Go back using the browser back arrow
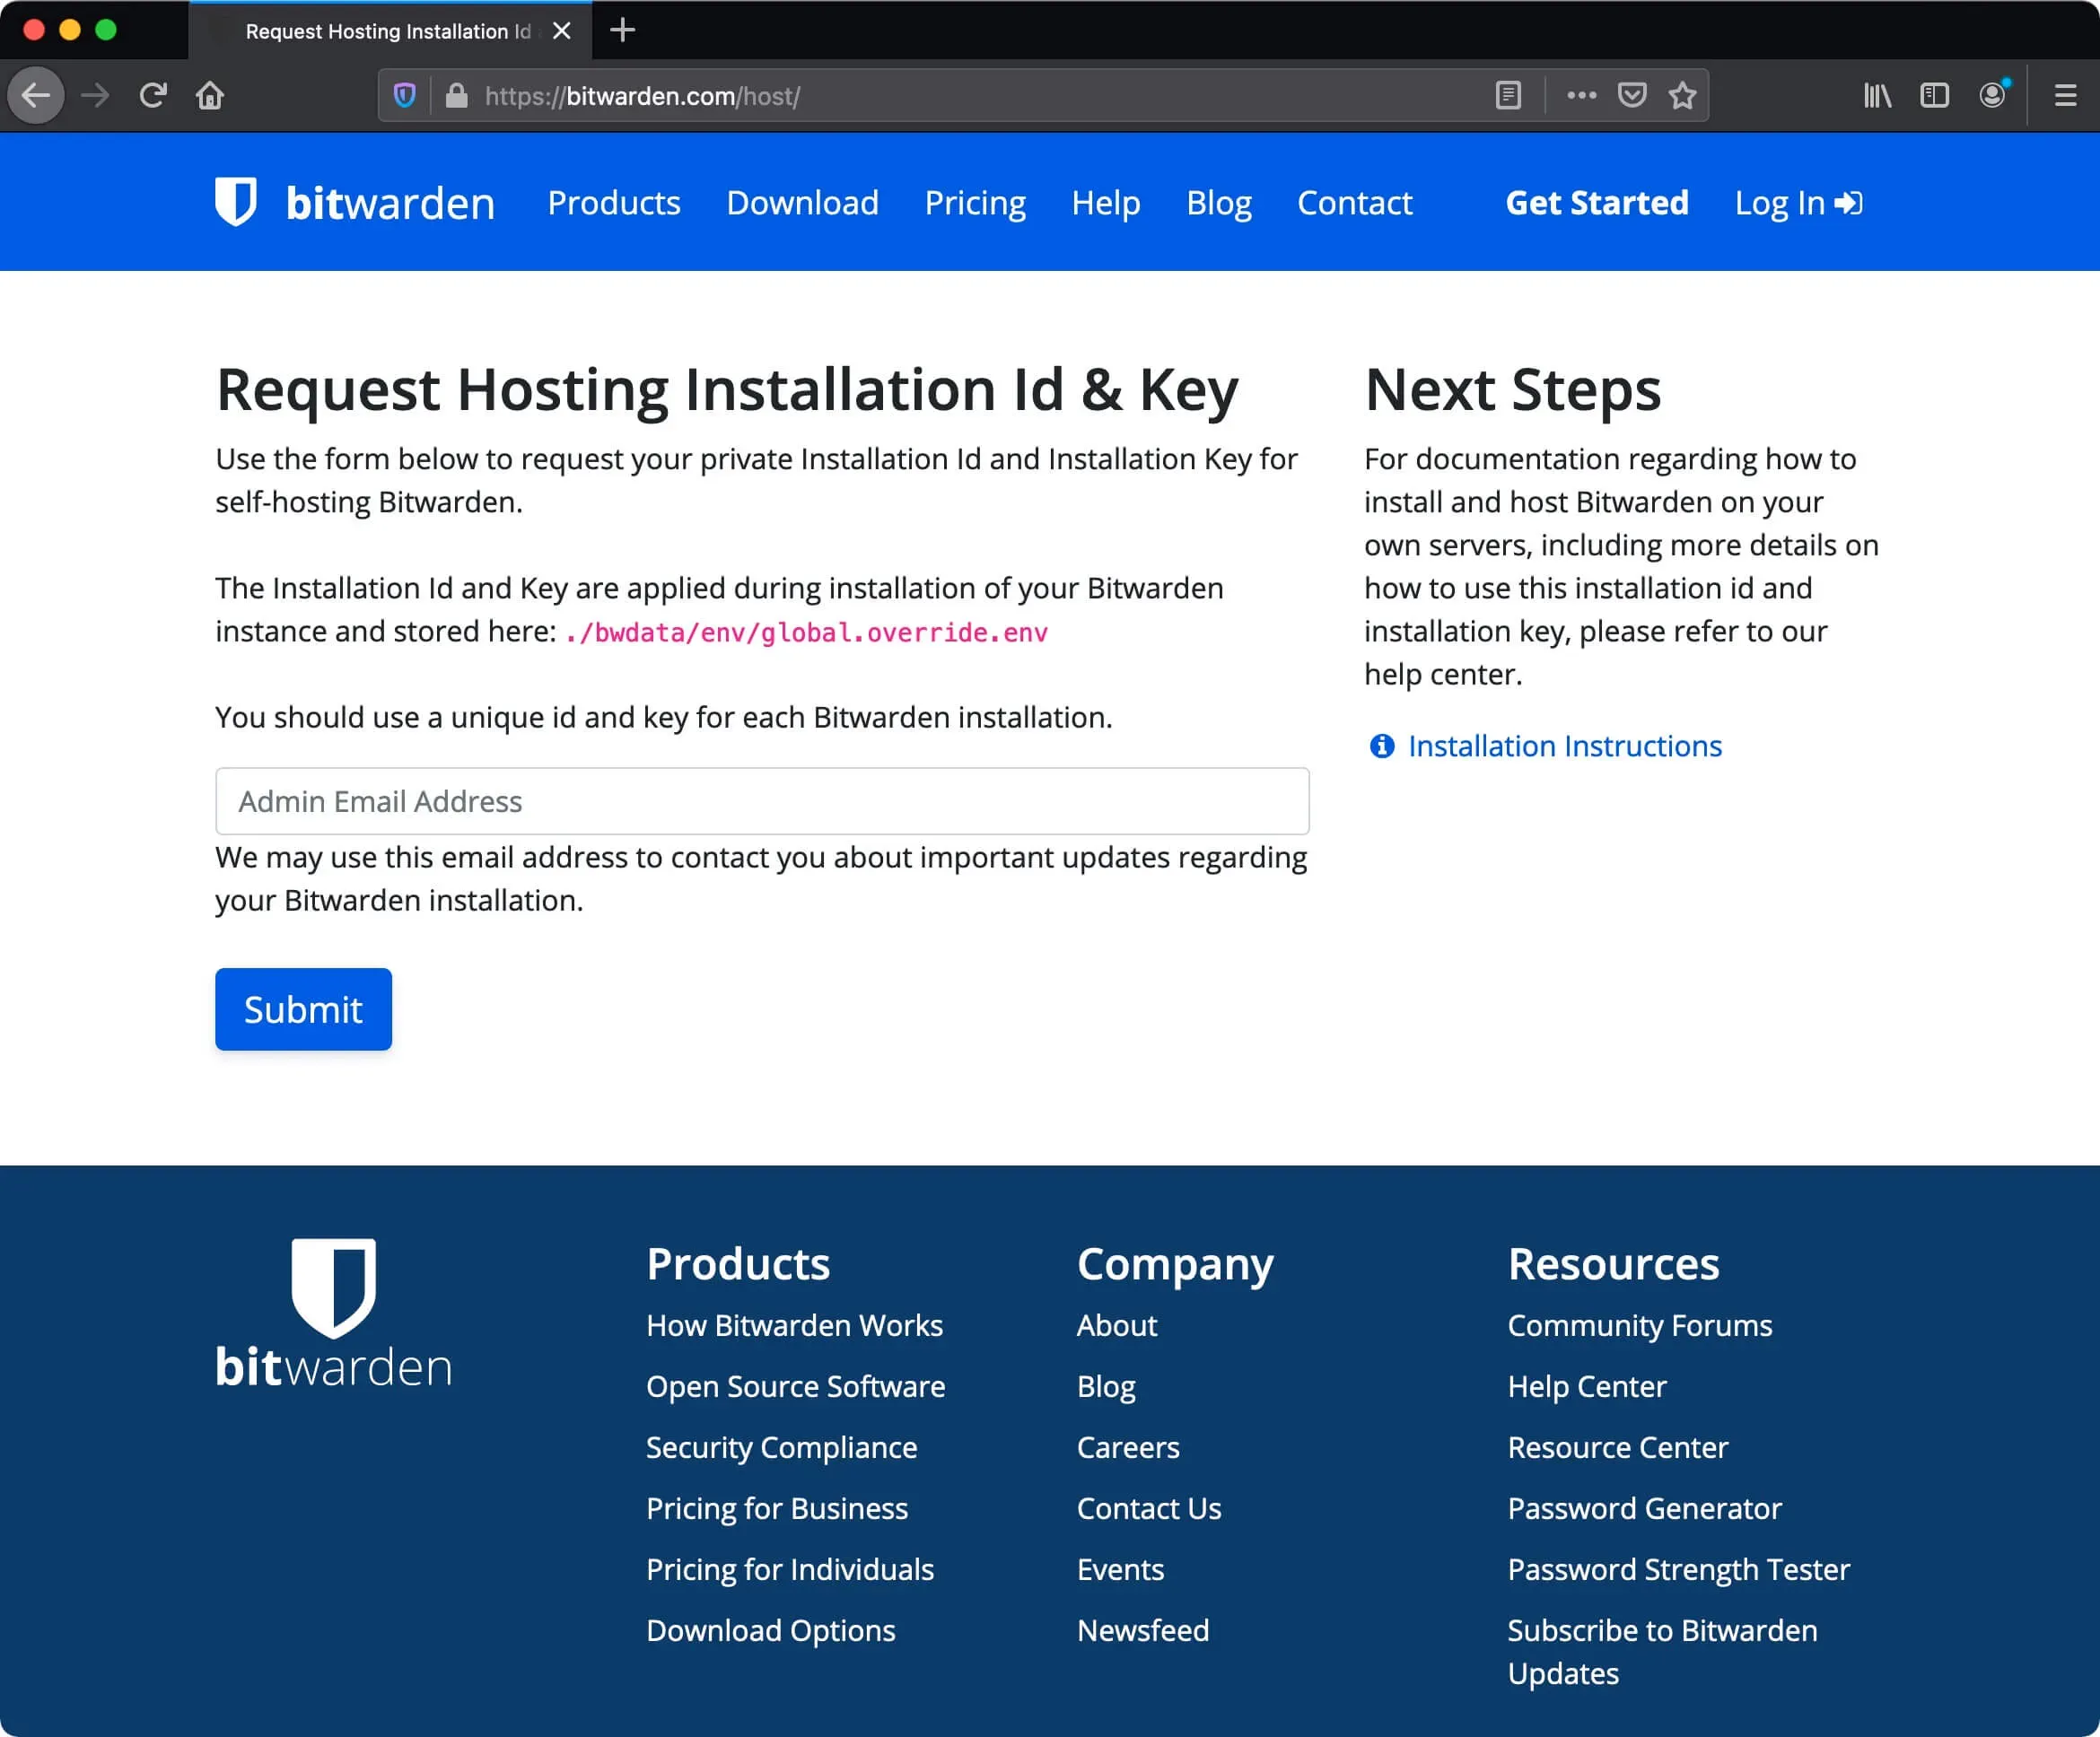This screenshot has height=1737, width=2100. (x=36, y=96)
